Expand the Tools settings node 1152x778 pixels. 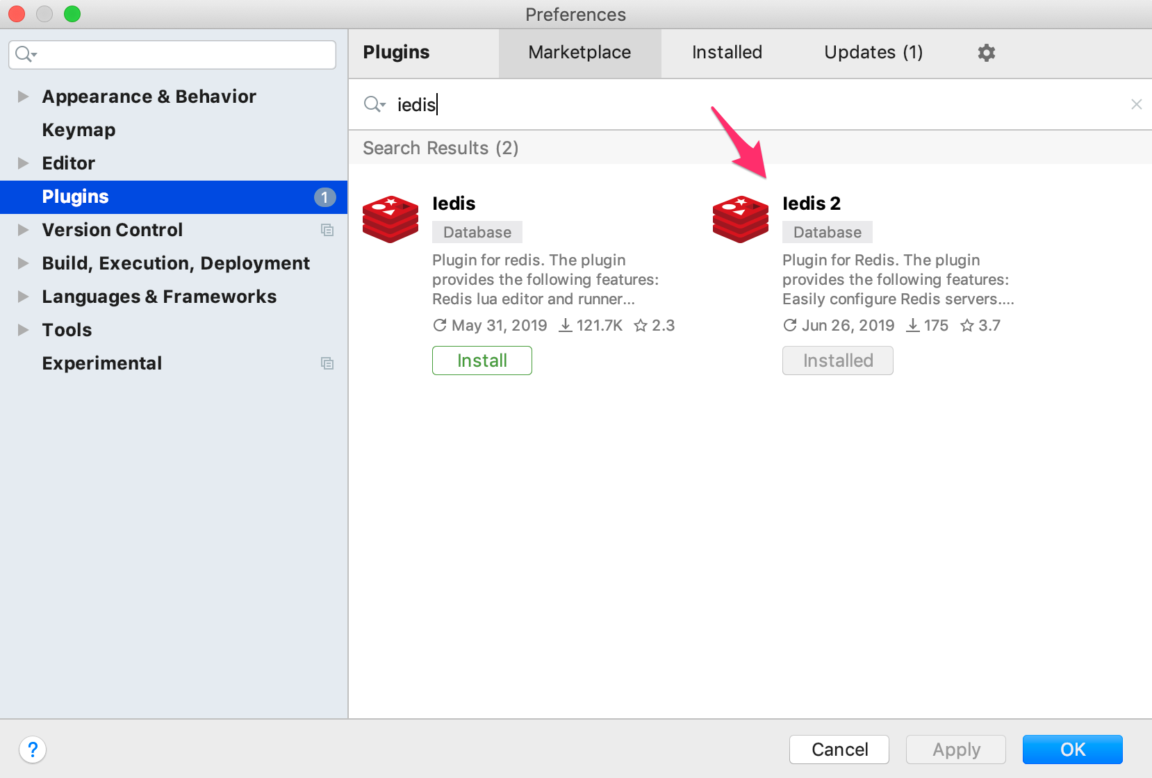[x=23, y=330]
